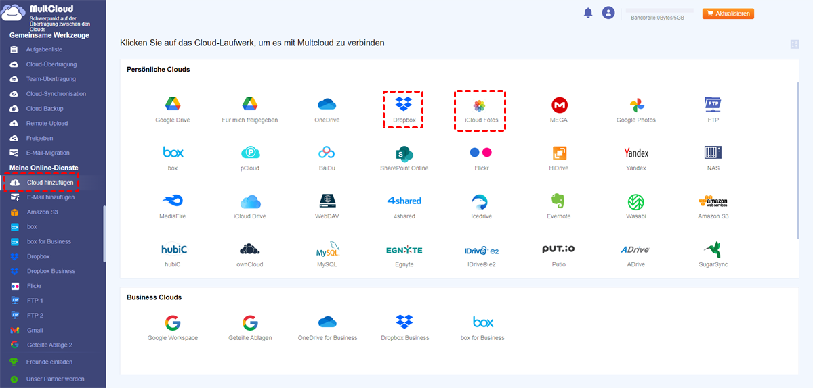Screen dimensions: 813x388
Task: Add an FTP connection in Persönliche Clouds
Action: click(x=713, y=110)
